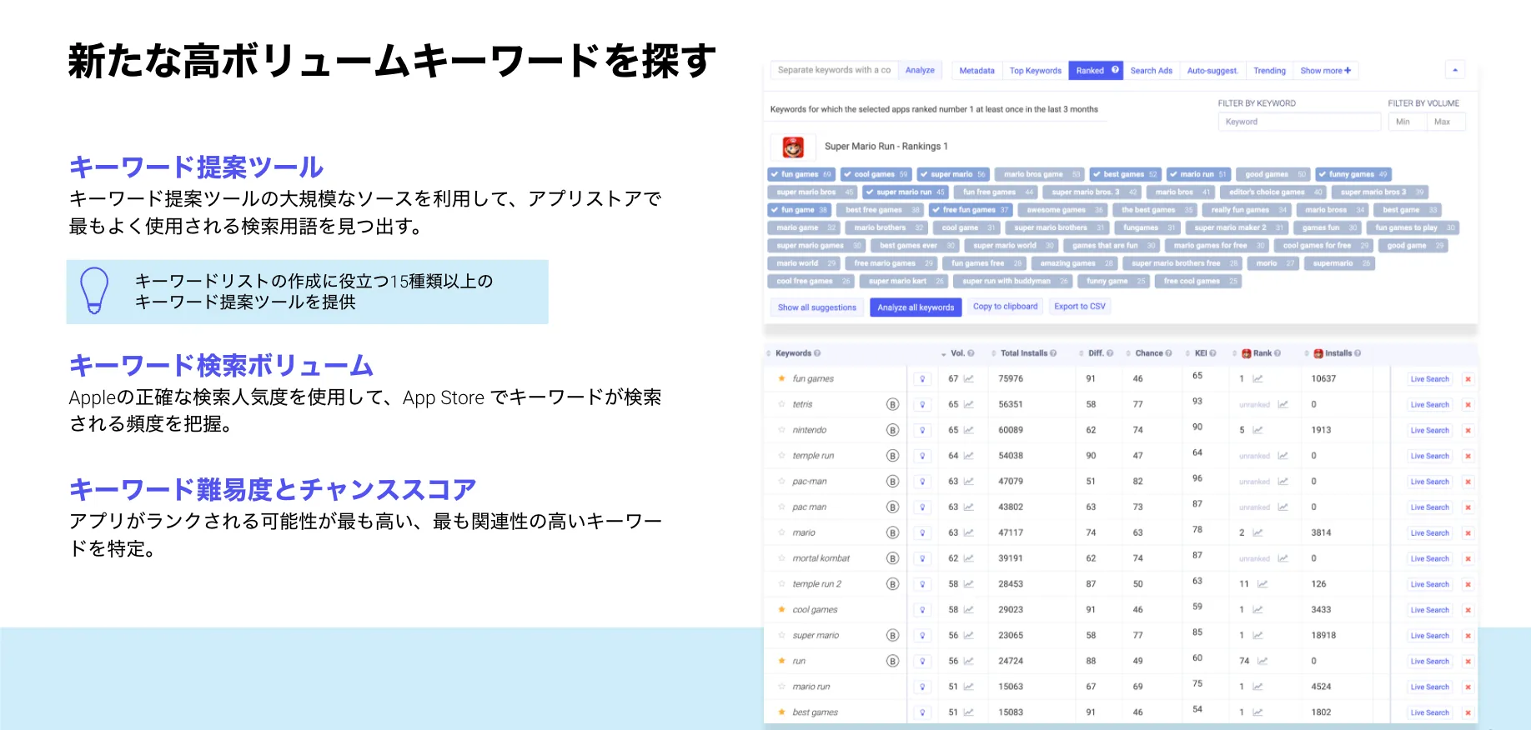Uncheck the 'super mario run 45' chip
This screenshot has height=730, width=1531.
[905, 192]
